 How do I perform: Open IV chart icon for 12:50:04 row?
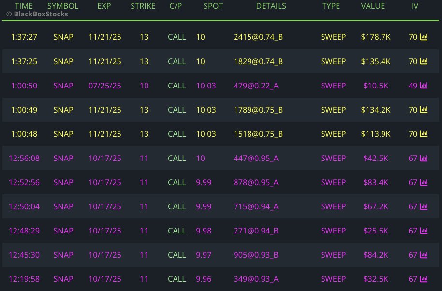coord(424,206)
